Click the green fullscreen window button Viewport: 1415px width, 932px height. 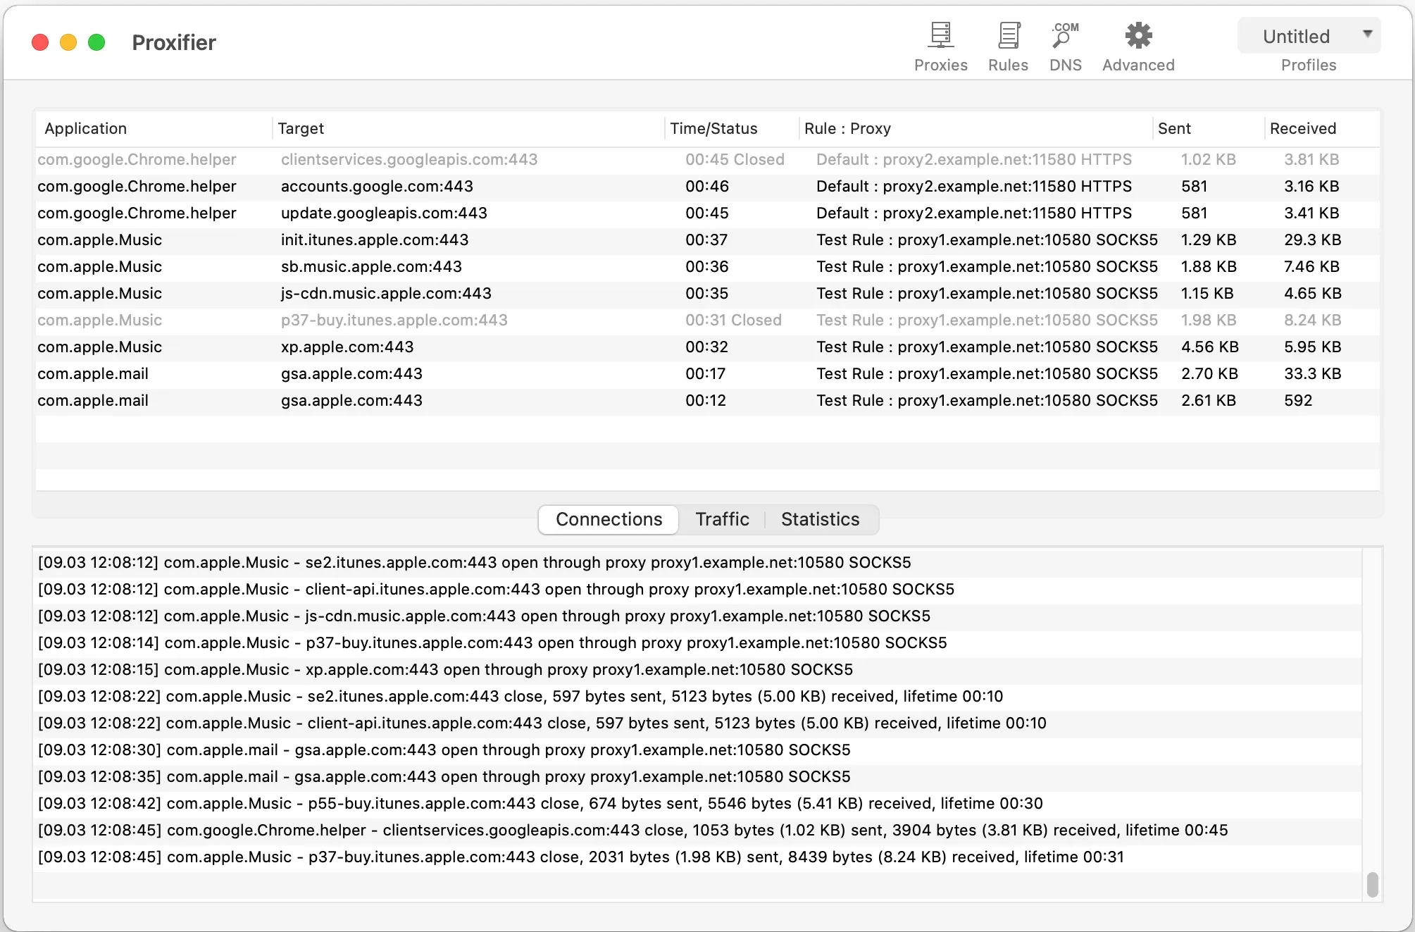(x=96, y=42)
